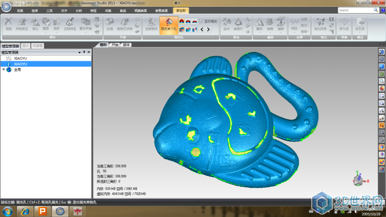Click the 全部填充 (Fill All) tool
The width and height of the screenshot is (386, 217).
(x=151, y=24)
